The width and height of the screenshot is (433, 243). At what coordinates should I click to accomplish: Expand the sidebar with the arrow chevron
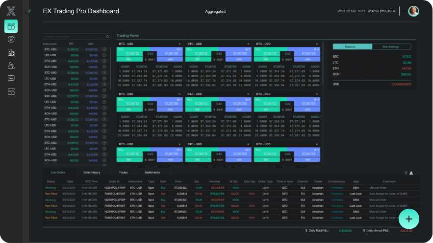click(29, 11)
